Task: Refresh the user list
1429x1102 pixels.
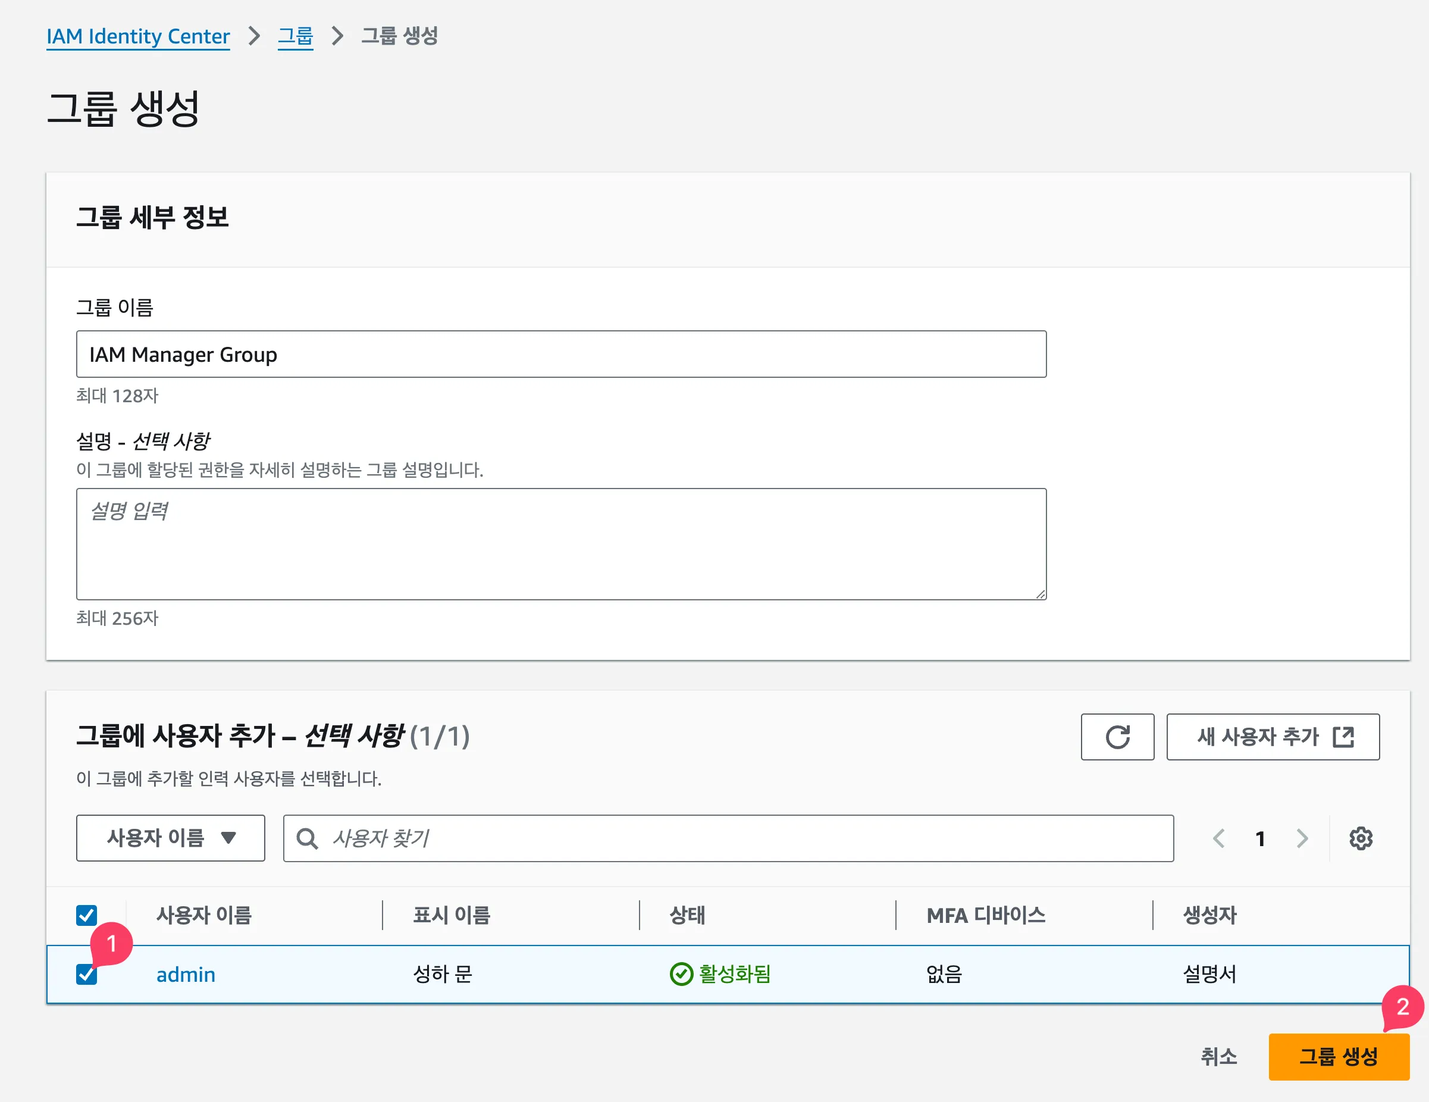Action: pyautogui.click(x=1117, y=737)
